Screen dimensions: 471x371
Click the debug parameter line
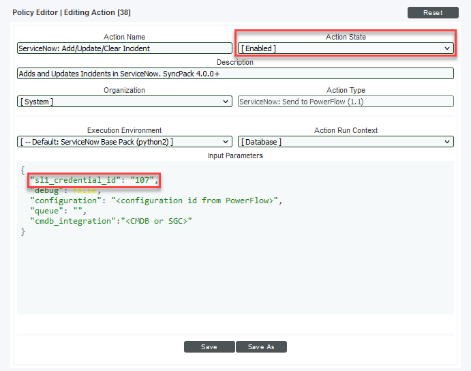coord(65,191)
